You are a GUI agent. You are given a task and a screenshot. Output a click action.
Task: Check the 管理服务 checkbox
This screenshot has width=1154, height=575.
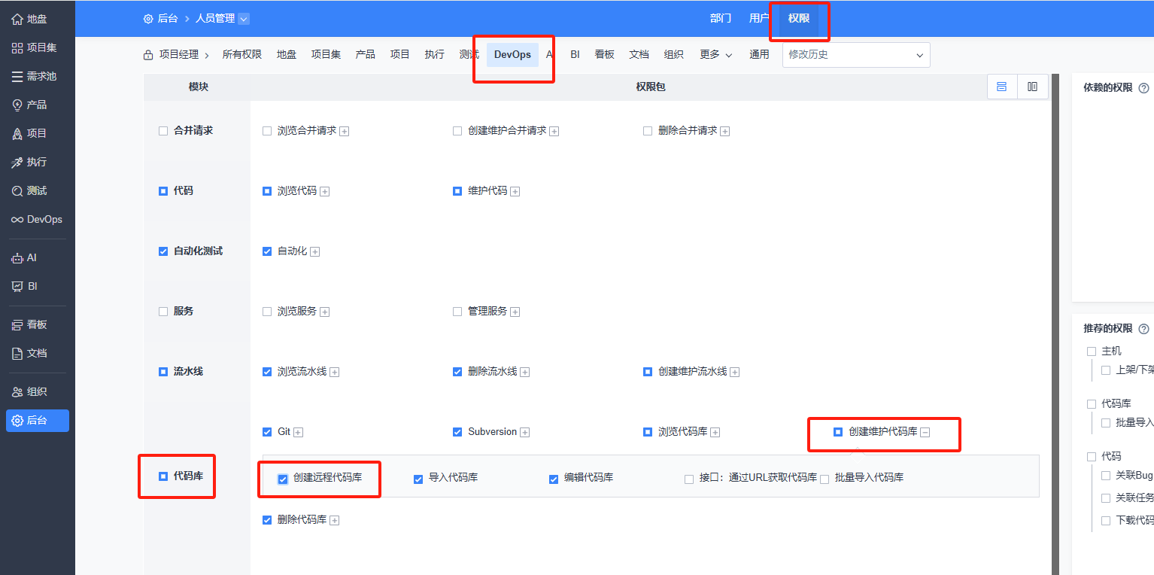(457, 312)
